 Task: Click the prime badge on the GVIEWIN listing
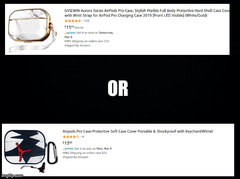(x=70, y=33)
